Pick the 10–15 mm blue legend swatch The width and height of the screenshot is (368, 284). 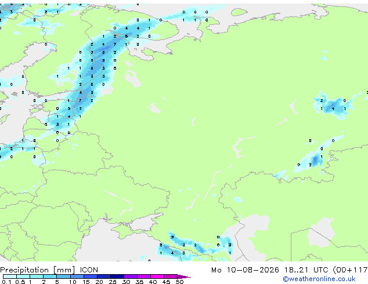77,276
